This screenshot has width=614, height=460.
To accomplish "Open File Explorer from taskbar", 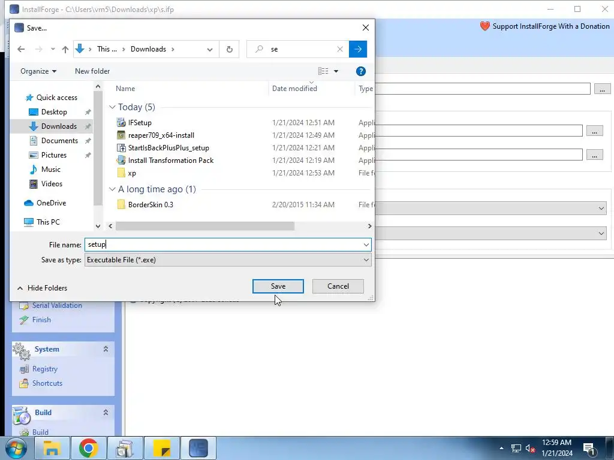I will click(52, 448).
